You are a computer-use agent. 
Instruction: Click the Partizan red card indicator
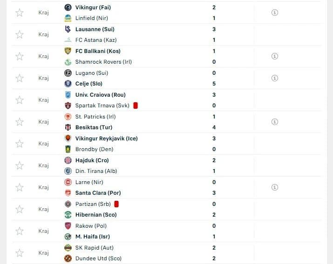click(x=116, y=204)
